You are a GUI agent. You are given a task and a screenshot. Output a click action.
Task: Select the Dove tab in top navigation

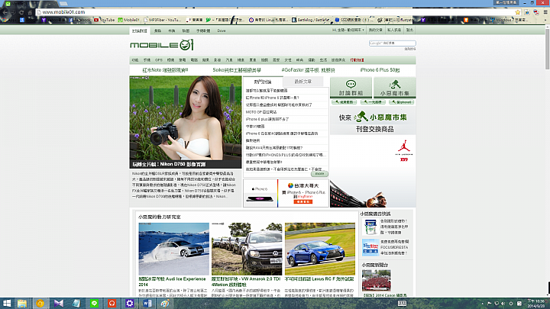pos(222,31)
